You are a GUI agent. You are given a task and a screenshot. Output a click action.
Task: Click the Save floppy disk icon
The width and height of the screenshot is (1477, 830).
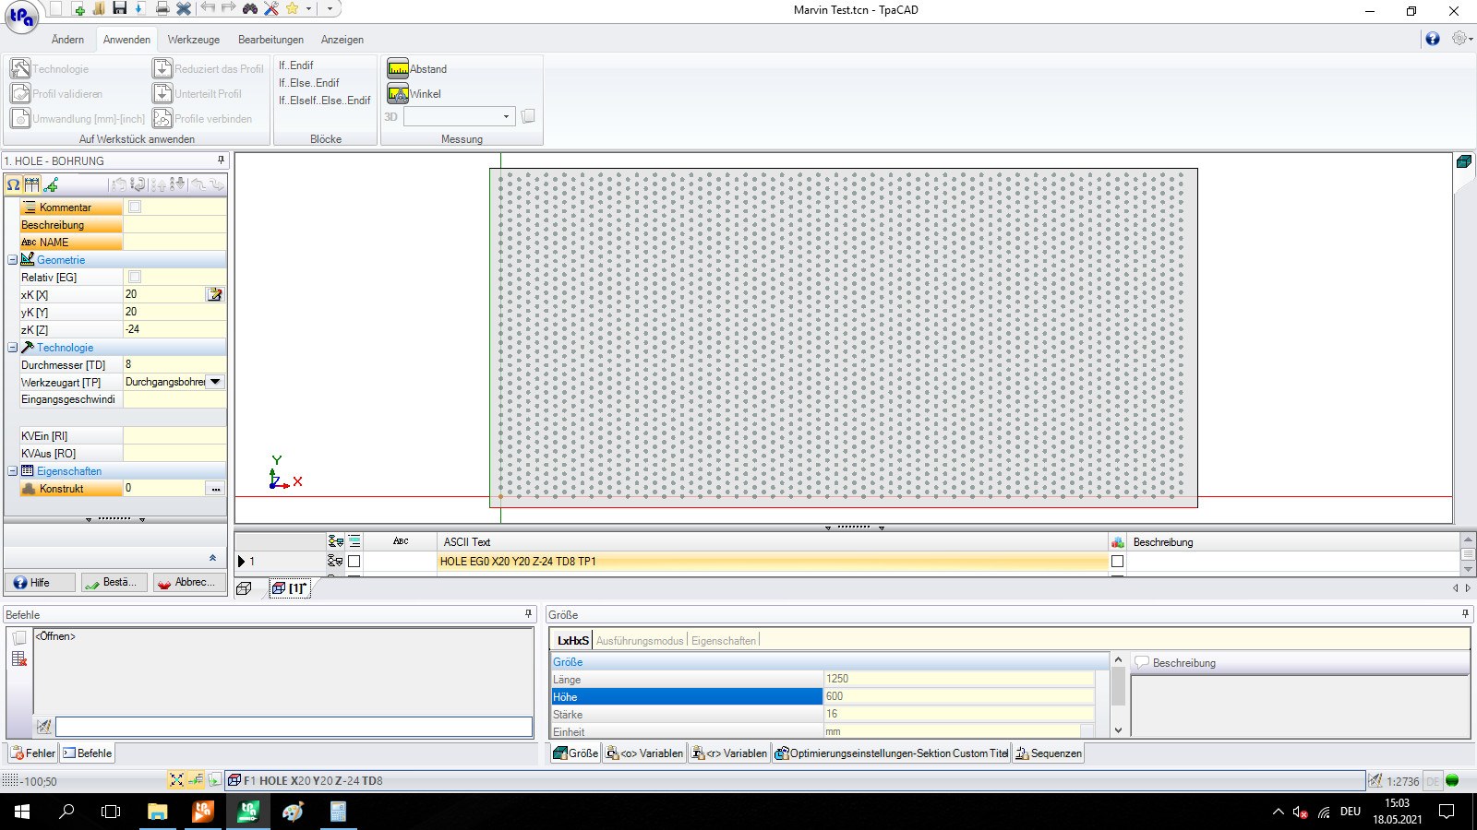click(x=119, y=9)
